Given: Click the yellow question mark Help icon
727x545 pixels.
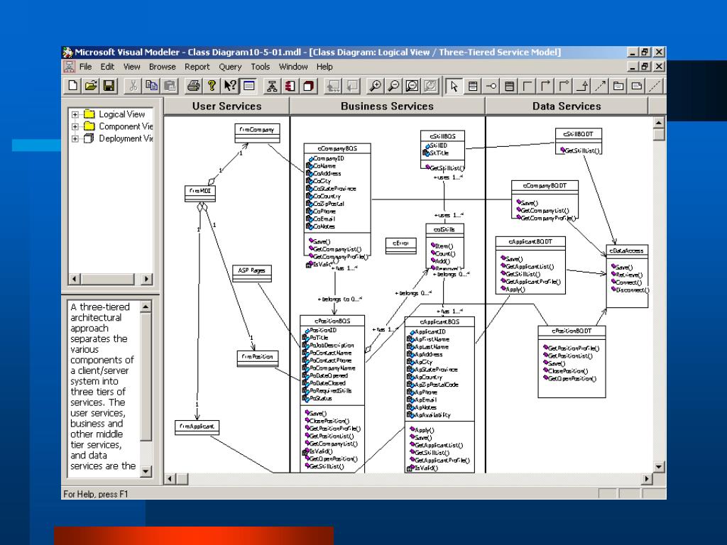Looking at the screenshot, I should (212, 86).
